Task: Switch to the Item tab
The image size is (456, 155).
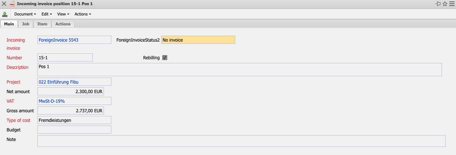Action: tap(42, 24)
